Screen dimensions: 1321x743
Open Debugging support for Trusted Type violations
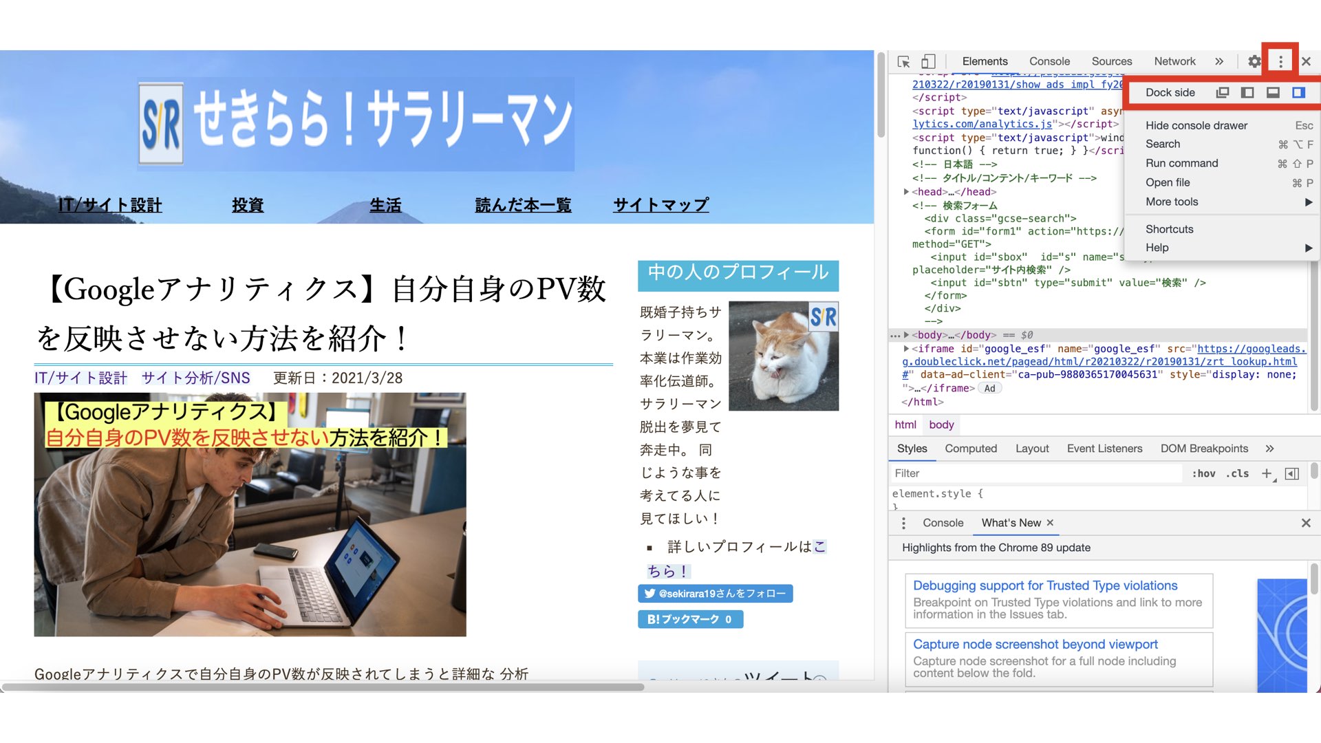[1045, 585]
